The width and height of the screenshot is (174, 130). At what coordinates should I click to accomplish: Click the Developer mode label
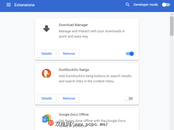[146, 5]
